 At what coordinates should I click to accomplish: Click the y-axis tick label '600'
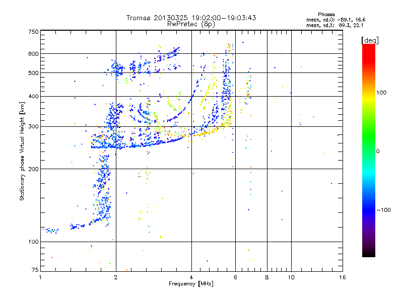pyautogui.click(x=33, y=54)
